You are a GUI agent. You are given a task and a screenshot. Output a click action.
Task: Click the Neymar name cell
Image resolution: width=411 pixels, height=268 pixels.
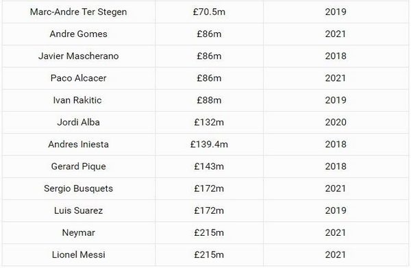tap(78, 232)
